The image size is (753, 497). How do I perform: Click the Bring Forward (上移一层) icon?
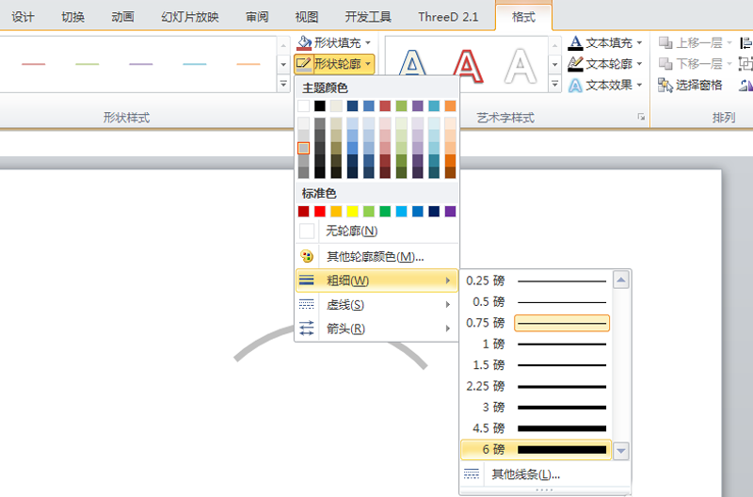pyautogui.click(x=665, y=42)
